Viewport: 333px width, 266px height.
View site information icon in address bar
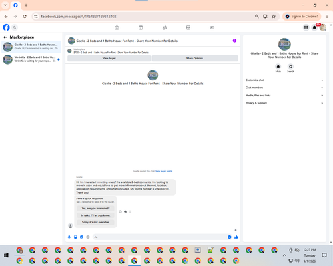[x=36, y=17]
